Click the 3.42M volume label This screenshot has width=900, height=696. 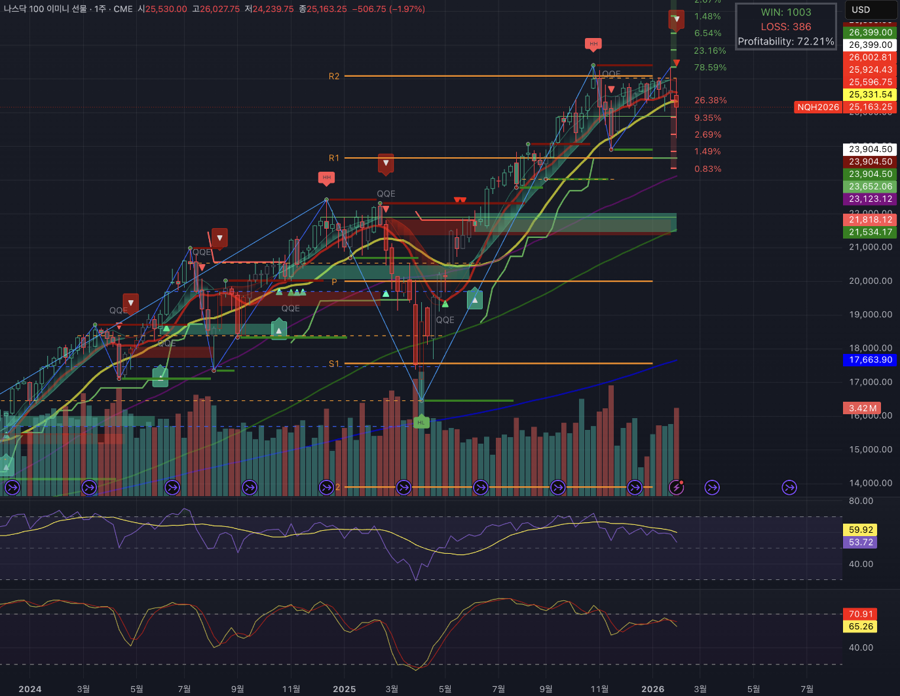point(862,408)
